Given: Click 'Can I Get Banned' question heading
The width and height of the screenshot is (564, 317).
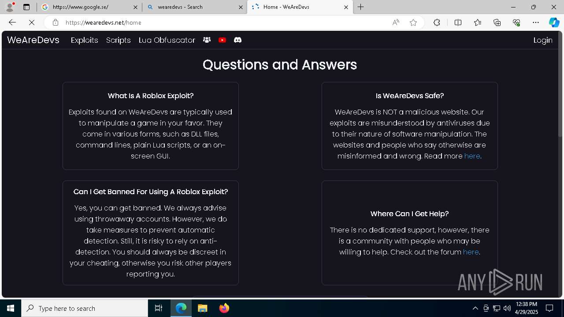Looking at the screenshot, I should pyautogui.click(x=151, y=192).
